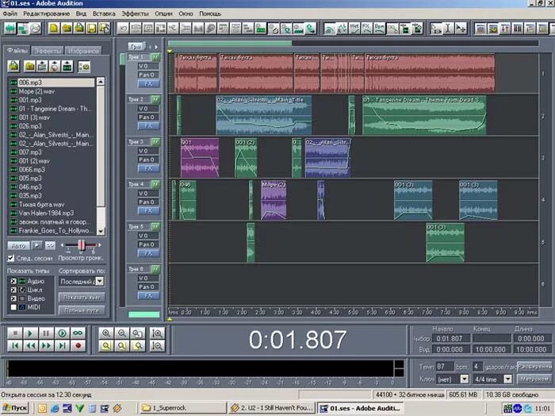Open the Сортировать по dropdown
Image resolution: width=555 pixels, height=416 pixels.
(x=100, y=281)
